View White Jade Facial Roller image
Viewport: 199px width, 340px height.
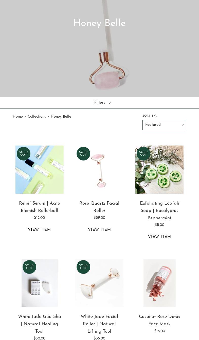click(x=99, y=283)
